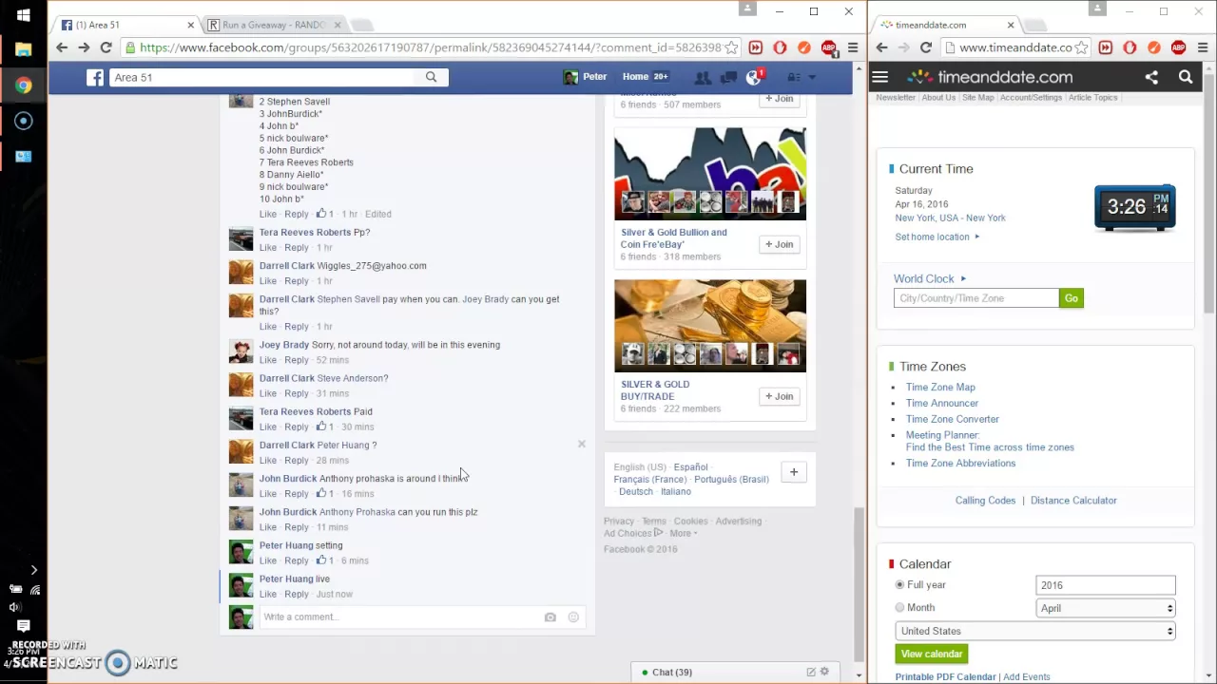Click the timeanddate.com share icon
Viewport: 1217px width, 684px height.
1151,77
